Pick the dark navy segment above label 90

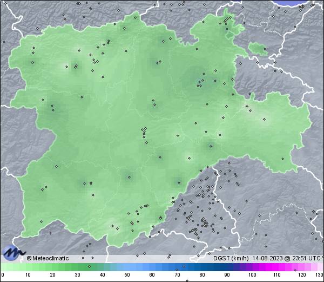click(227, 267)
